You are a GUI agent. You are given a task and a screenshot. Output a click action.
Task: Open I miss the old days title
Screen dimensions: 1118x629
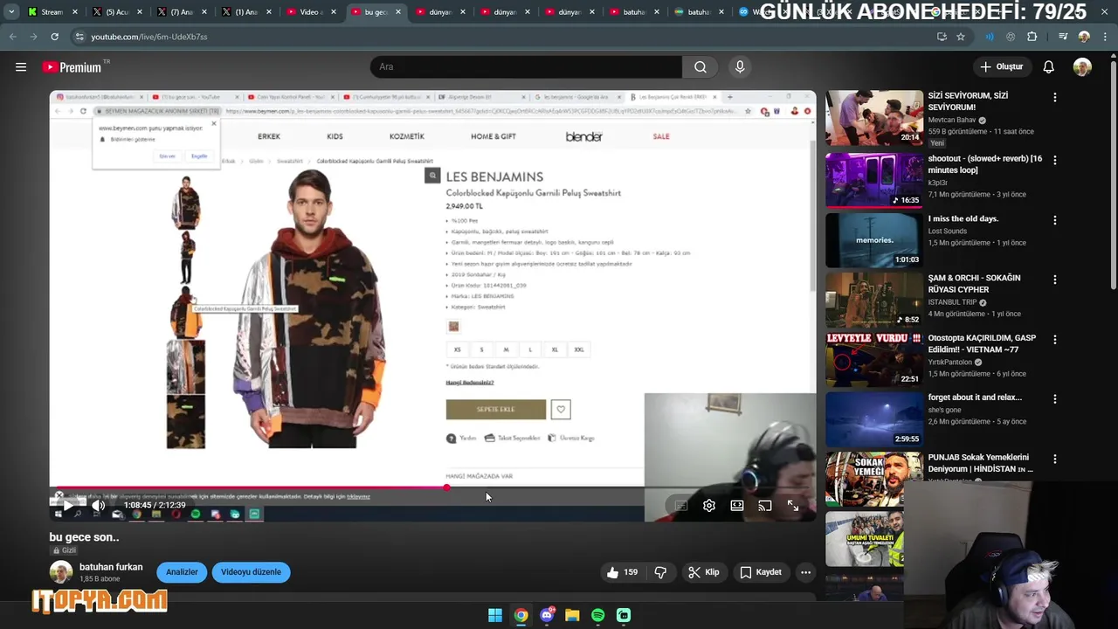click(x=963, y=219)
